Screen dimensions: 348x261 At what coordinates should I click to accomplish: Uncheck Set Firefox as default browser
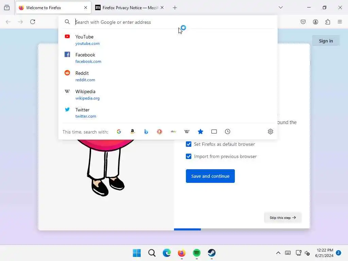(189, 144)
